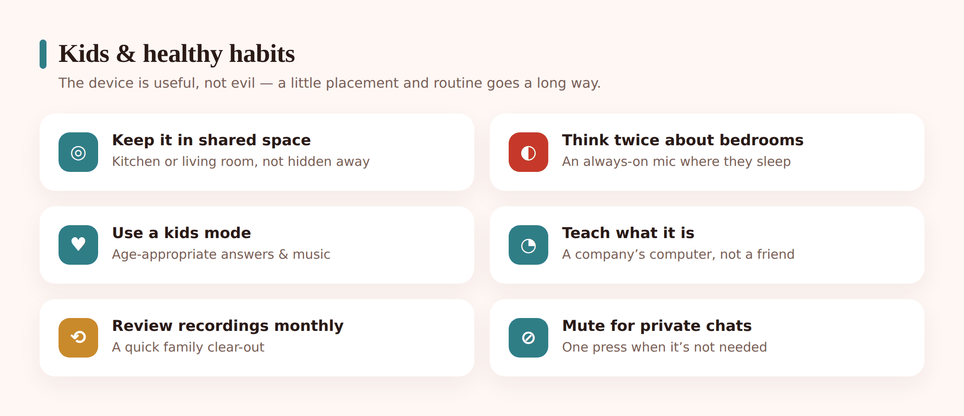Screen dimensions: 964x416
Task: Click the red half-circle bedrooms icon
Action: tap(528, 152)
